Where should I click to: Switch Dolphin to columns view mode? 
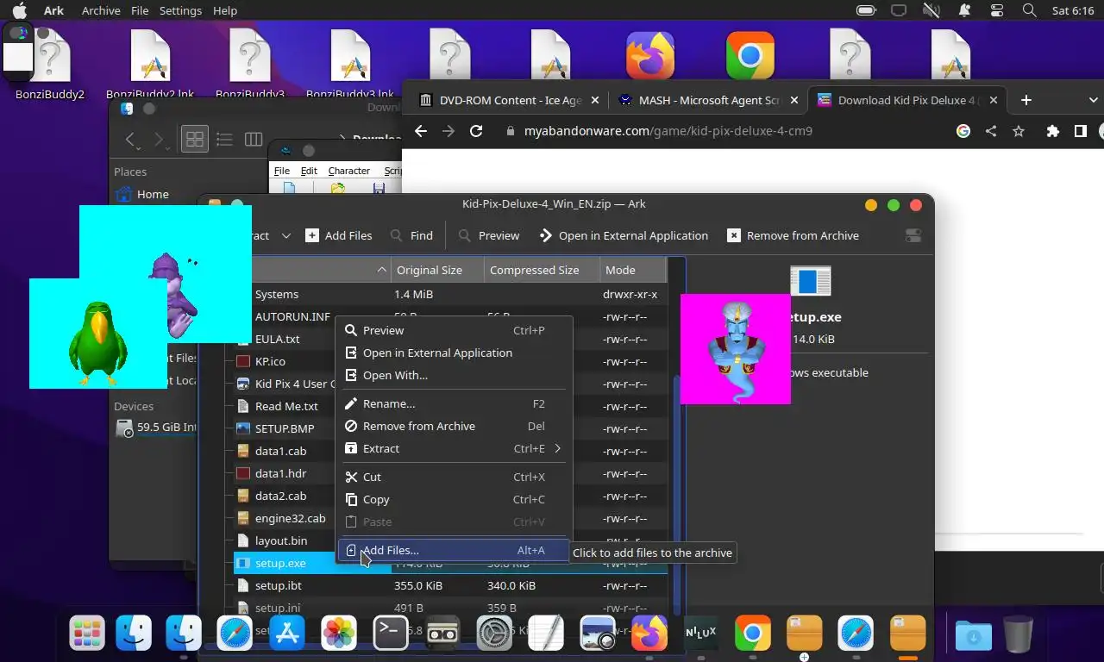254,139
